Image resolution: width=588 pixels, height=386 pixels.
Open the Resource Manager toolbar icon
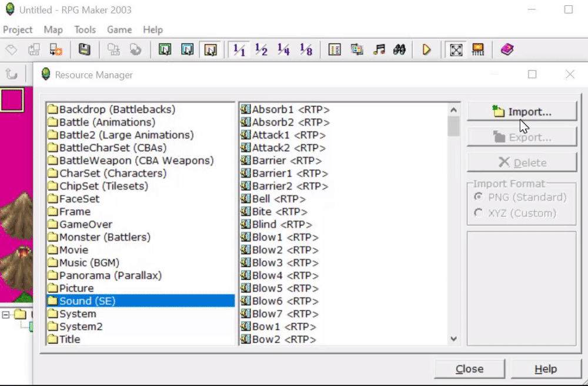357,50
